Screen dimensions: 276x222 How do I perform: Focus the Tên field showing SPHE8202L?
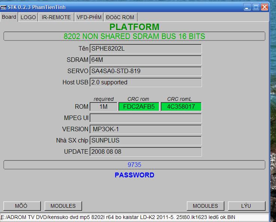(146, 48)
